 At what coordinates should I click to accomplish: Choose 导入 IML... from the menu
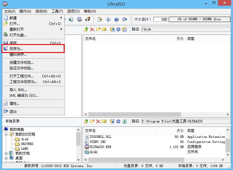click(33, 90)
